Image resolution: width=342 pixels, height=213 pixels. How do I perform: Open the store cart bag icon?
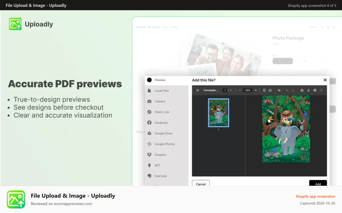point(334,27)
